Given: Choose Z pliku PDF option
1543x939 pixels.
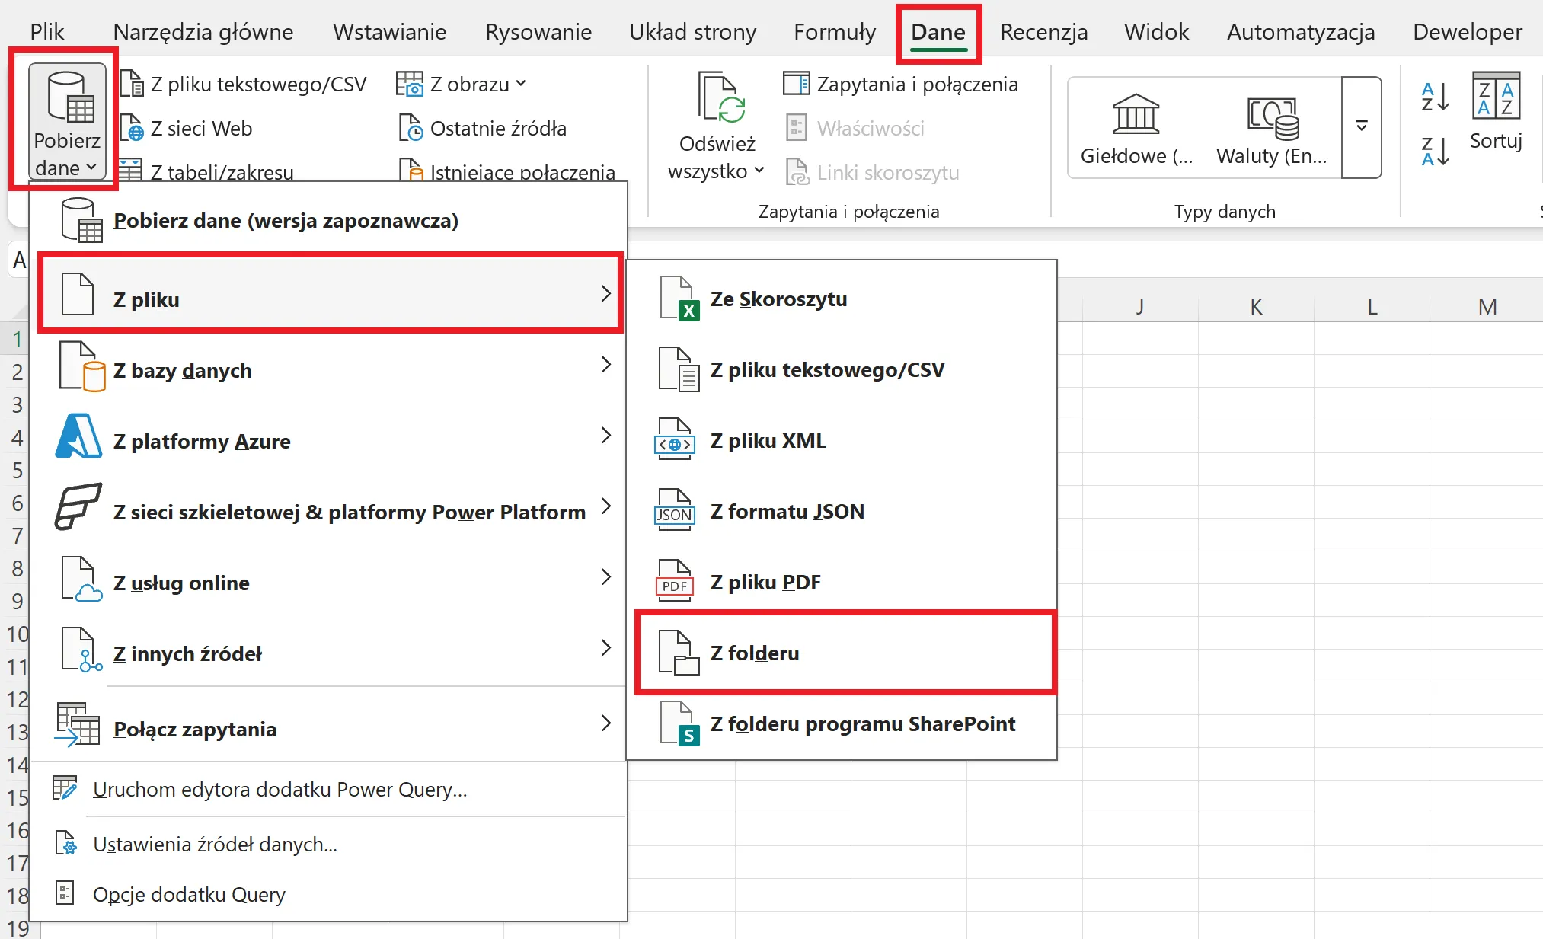Looking at the screenshot, I should (x=765, y=583).
